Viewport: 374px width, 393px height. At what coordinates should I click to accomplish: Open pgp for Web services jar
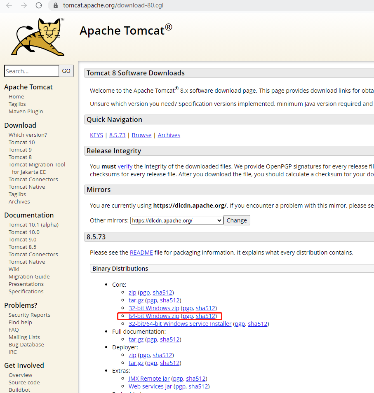(181, 386)
